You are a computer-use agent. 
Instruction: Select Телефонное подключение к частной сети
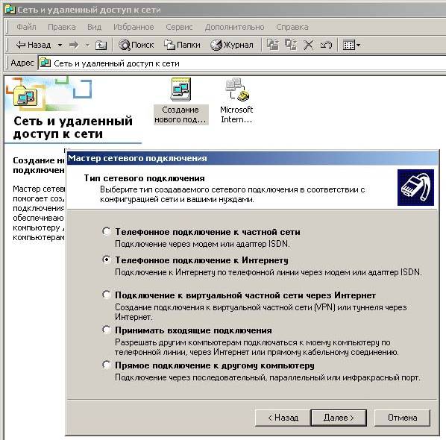coord(107,231)
